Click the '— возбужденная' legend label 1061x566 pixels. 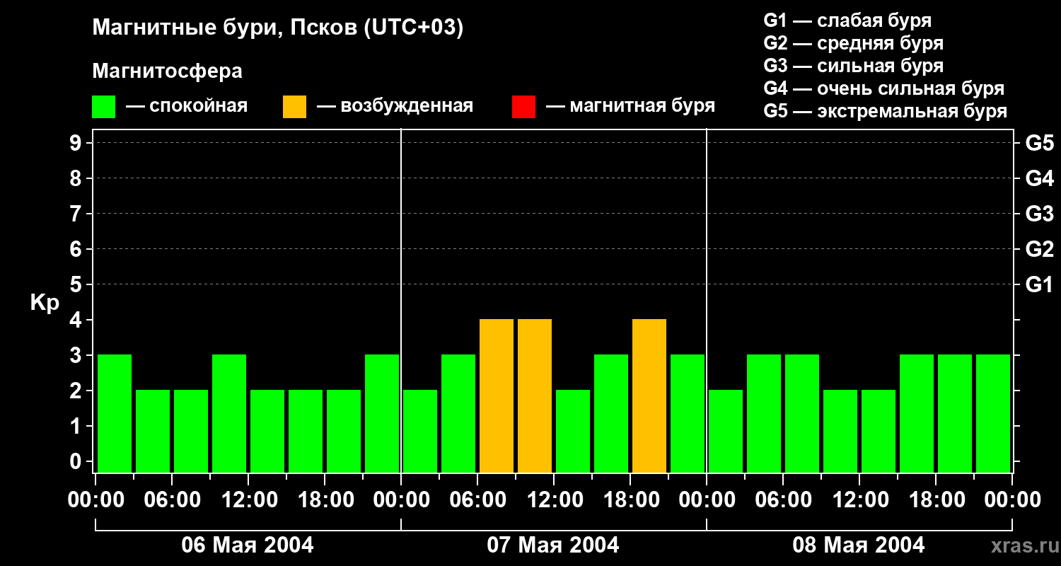395,106
